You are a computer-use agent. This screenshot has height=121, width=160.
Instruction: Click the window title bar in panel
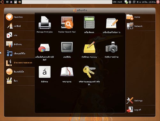[x=67, y=2]
